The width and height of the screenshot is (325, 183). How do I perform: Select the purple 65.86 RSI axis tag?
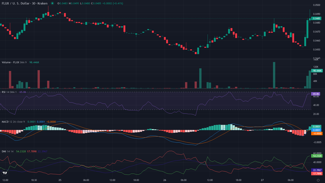316,94
